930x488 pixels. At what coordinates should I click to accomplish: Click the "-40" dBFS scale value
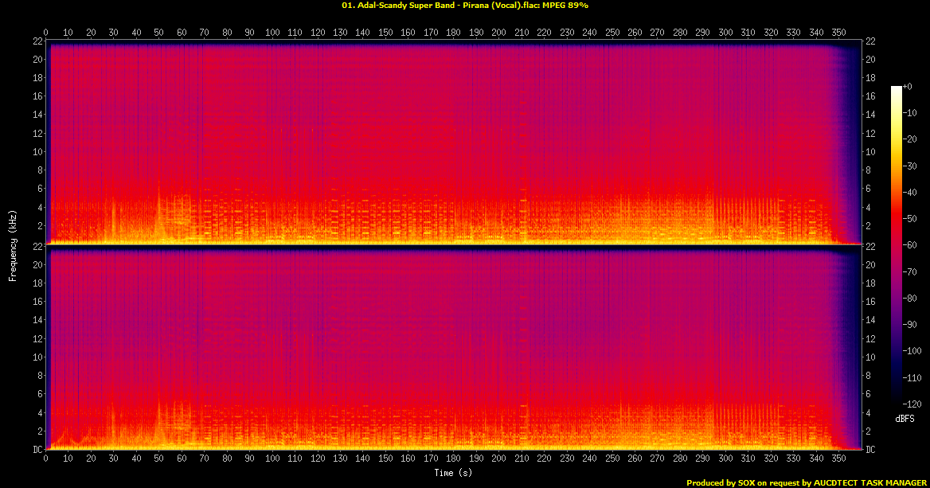click(x=910, y=192)
